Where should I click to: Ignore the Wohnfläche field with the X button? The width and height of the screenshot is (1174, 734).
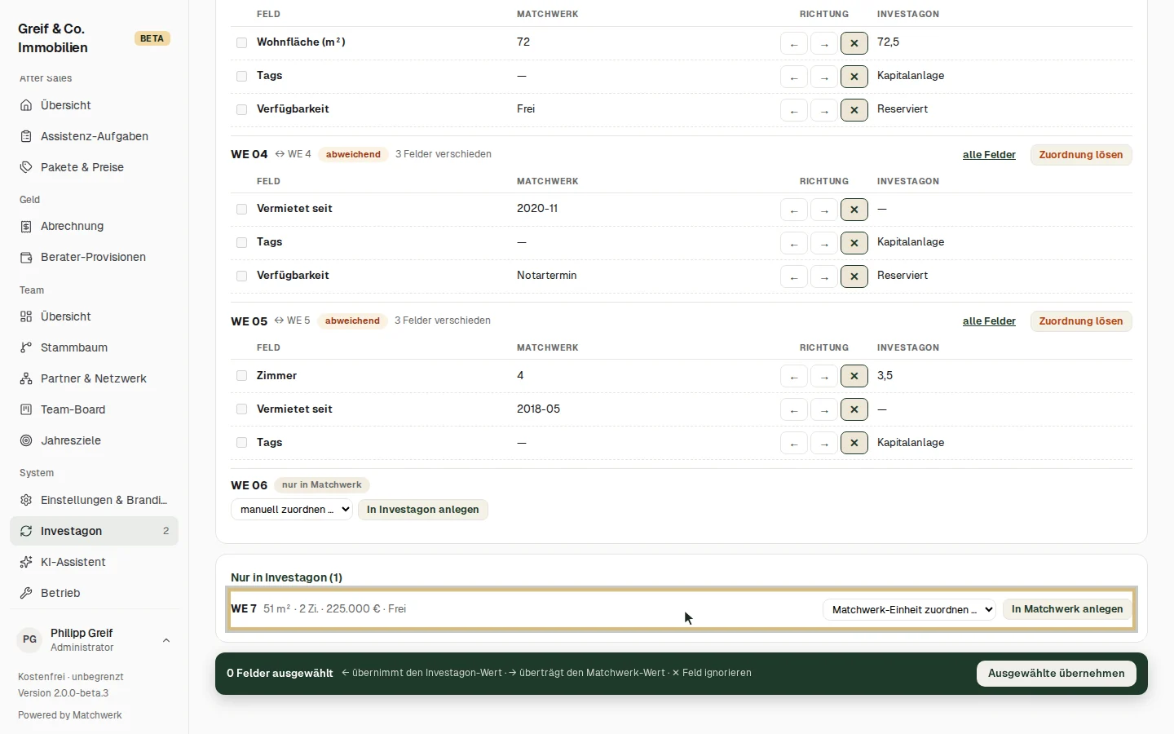pos(854,43)
